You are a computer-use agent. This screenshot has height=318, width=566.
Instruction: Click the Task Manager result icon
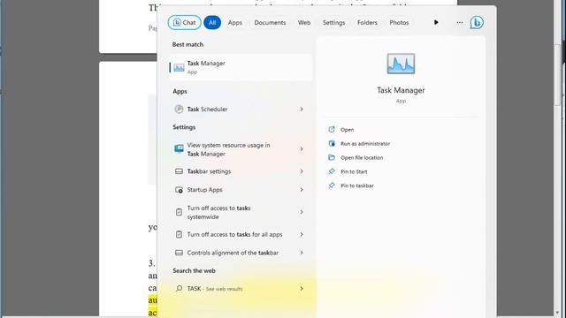(179, 67)
